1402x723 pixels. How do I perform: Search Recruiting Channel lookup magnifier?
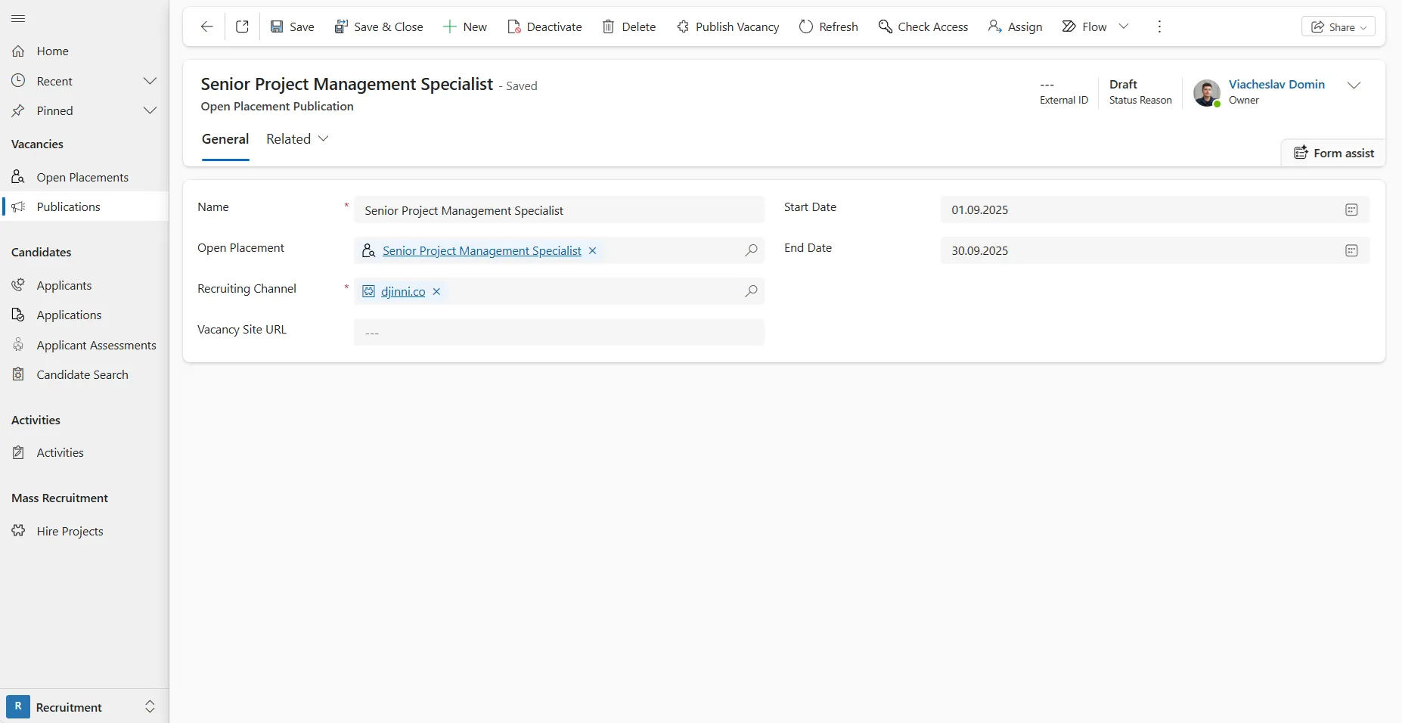[x=751, y=291]
